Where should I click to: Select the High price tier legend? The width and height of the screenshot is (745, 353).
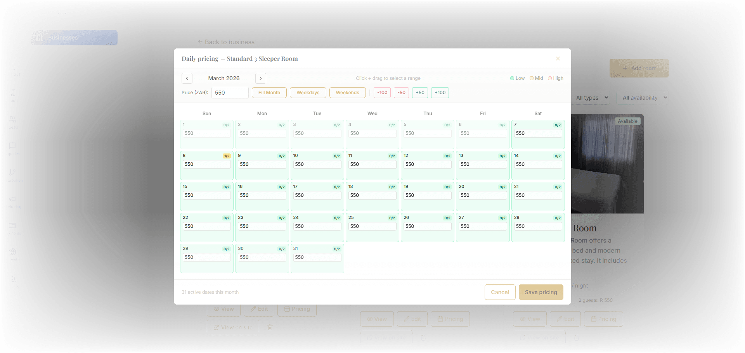556,78
